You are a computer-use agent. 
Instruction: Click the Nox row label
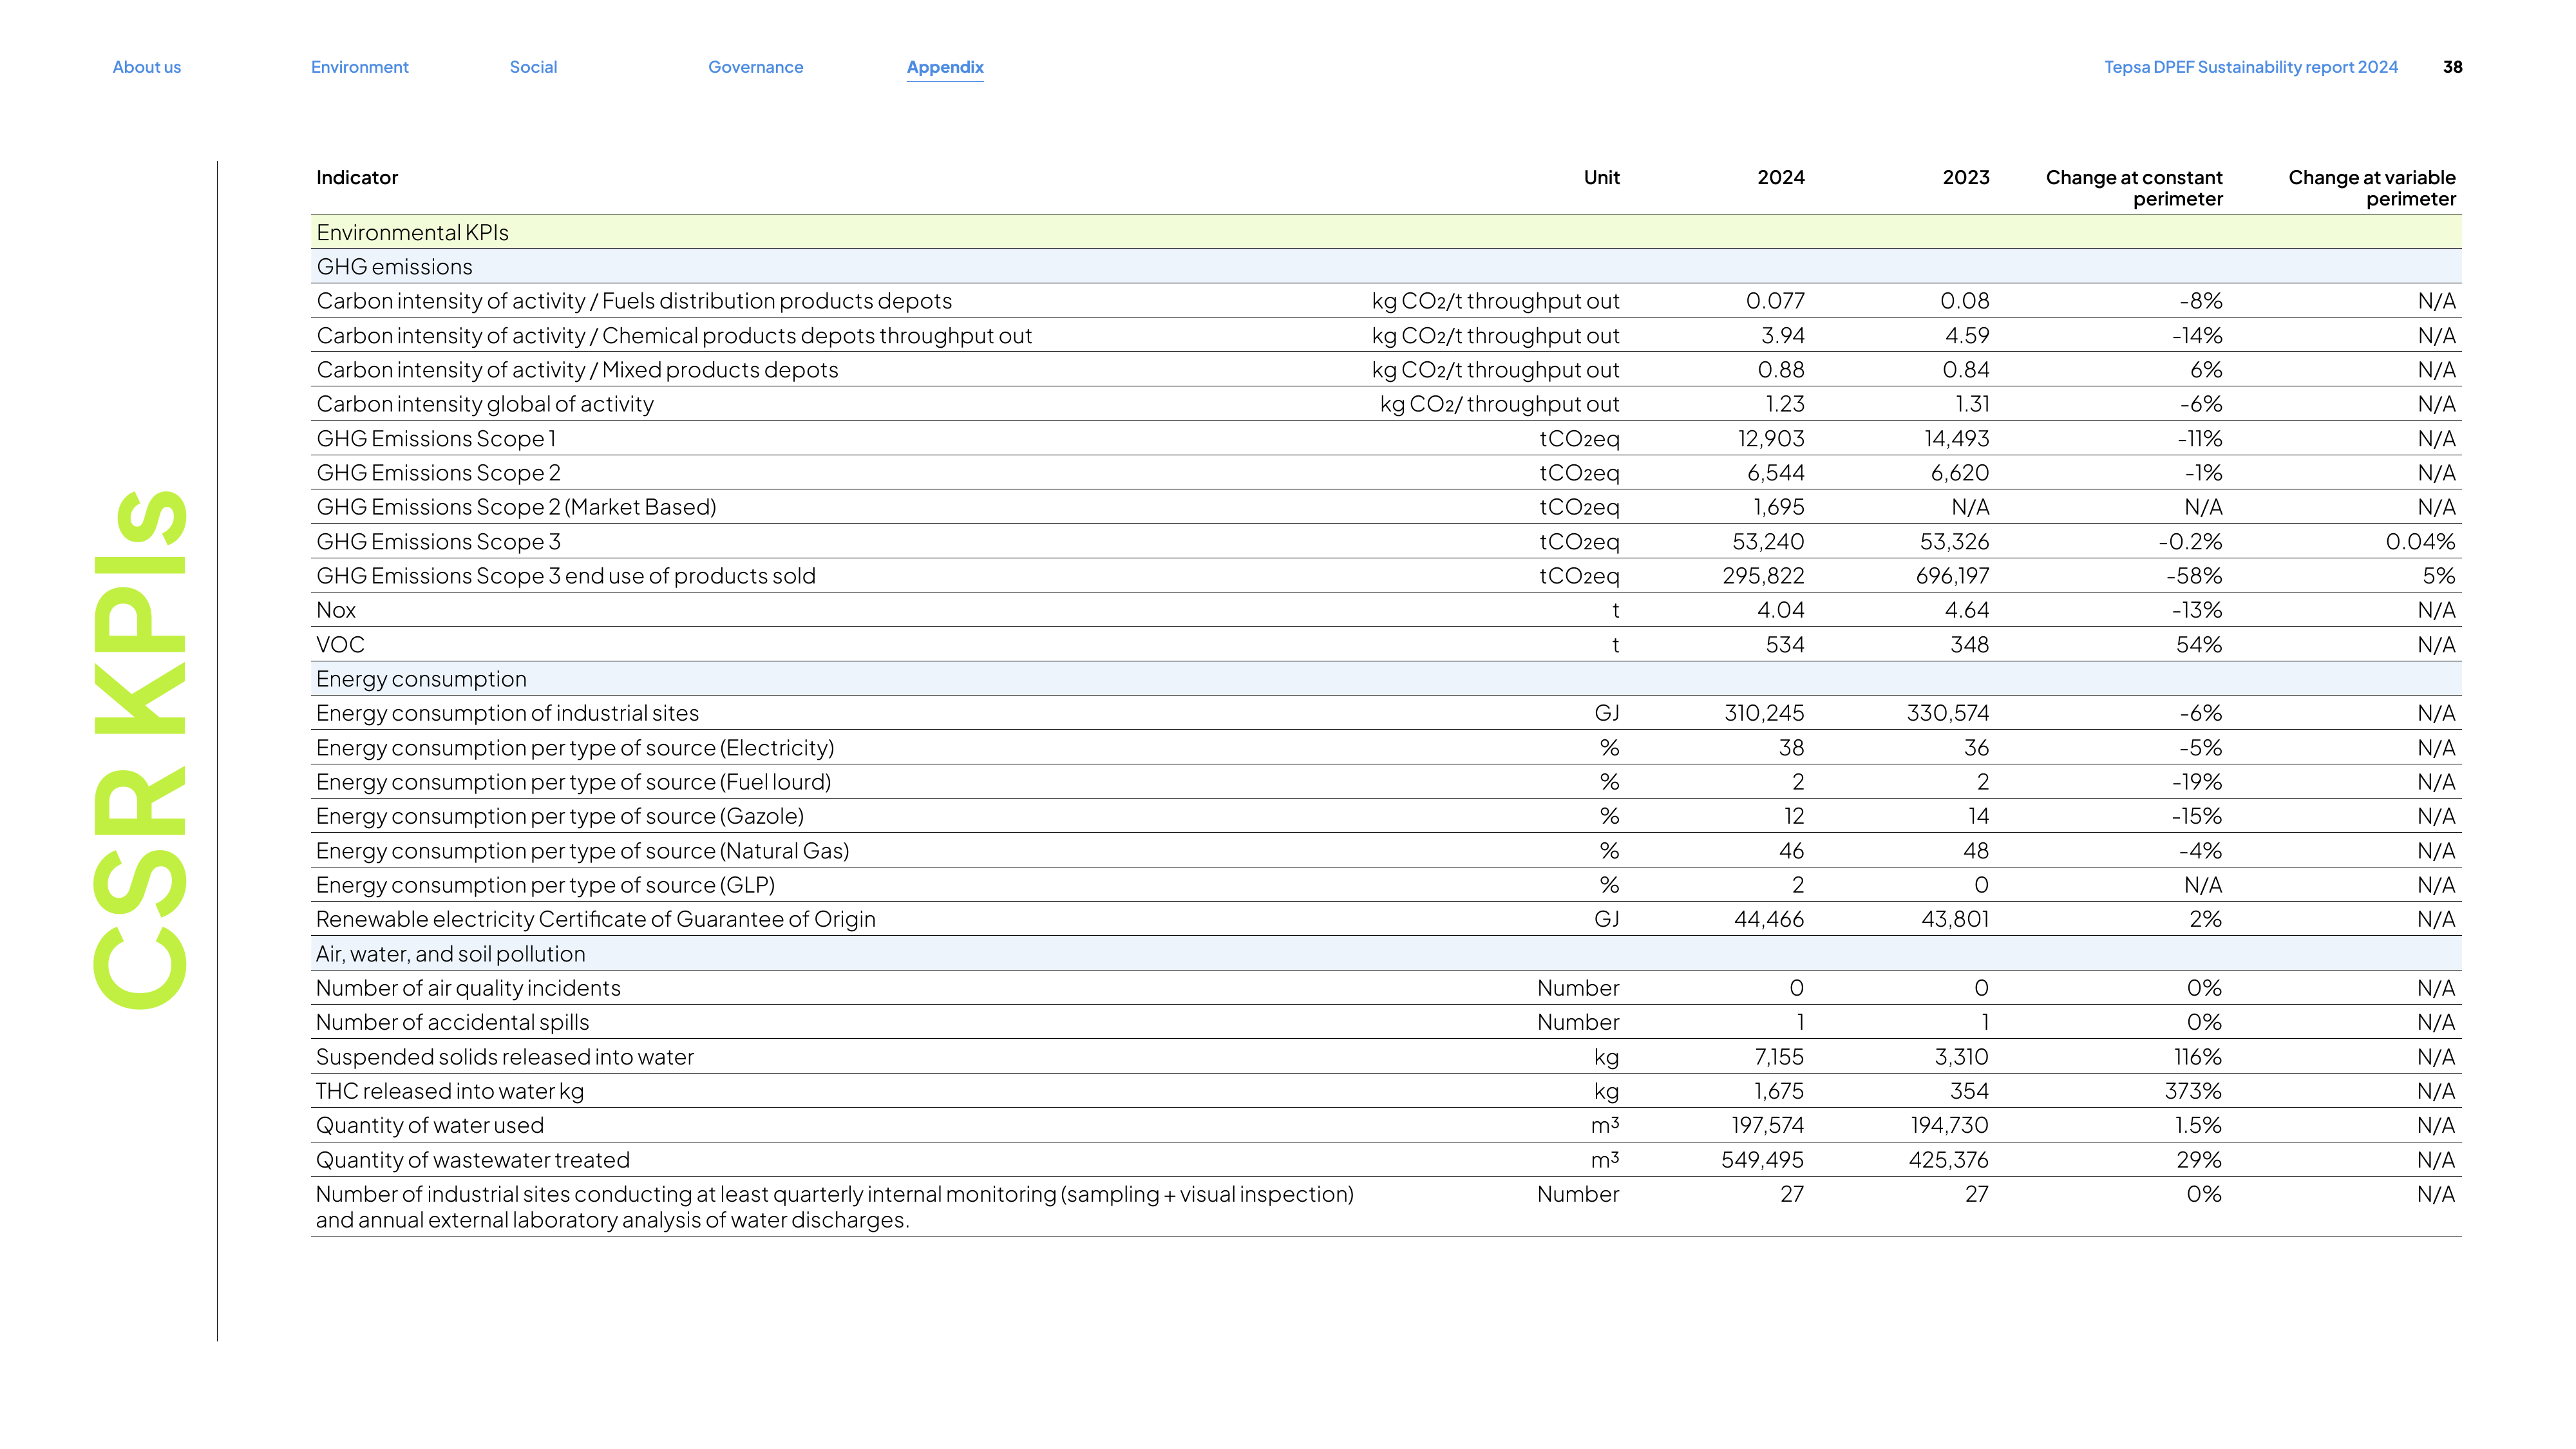click(x=336, y=610)
